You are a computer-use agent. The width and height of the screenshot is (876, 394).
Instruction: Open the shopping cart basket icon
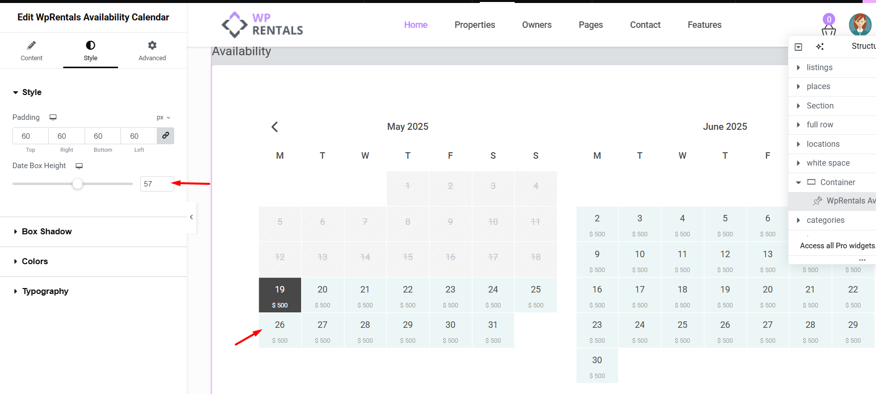tap(829, 31)
